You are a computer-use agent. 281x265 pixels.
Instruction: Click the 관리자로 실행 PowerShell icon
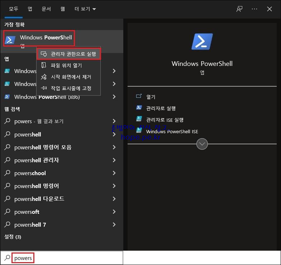pyautogui.click(x=139, y=107)
